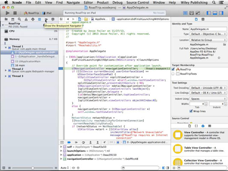
Task: Step out of the function
Action: 98,142
